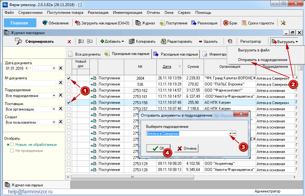Click ellipsis button beside department combo
305x196 pixels.
pyautogui.click(x=234, y=133)
